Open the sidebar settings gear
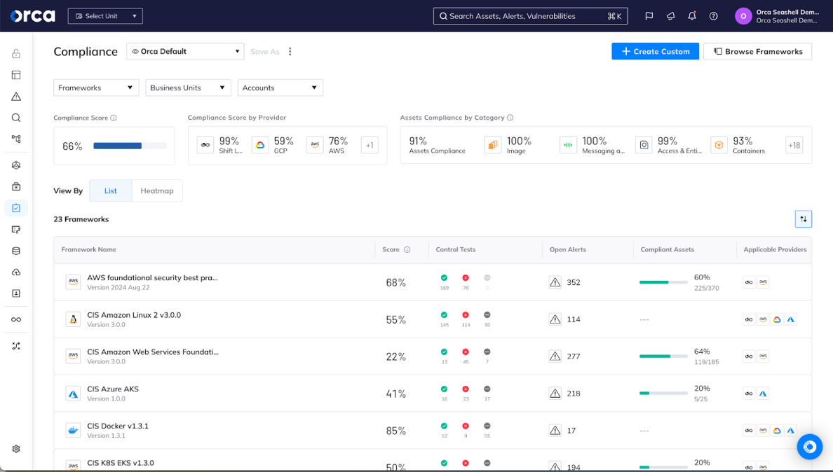This screenshot has width=833, height=472. point(16,449)
